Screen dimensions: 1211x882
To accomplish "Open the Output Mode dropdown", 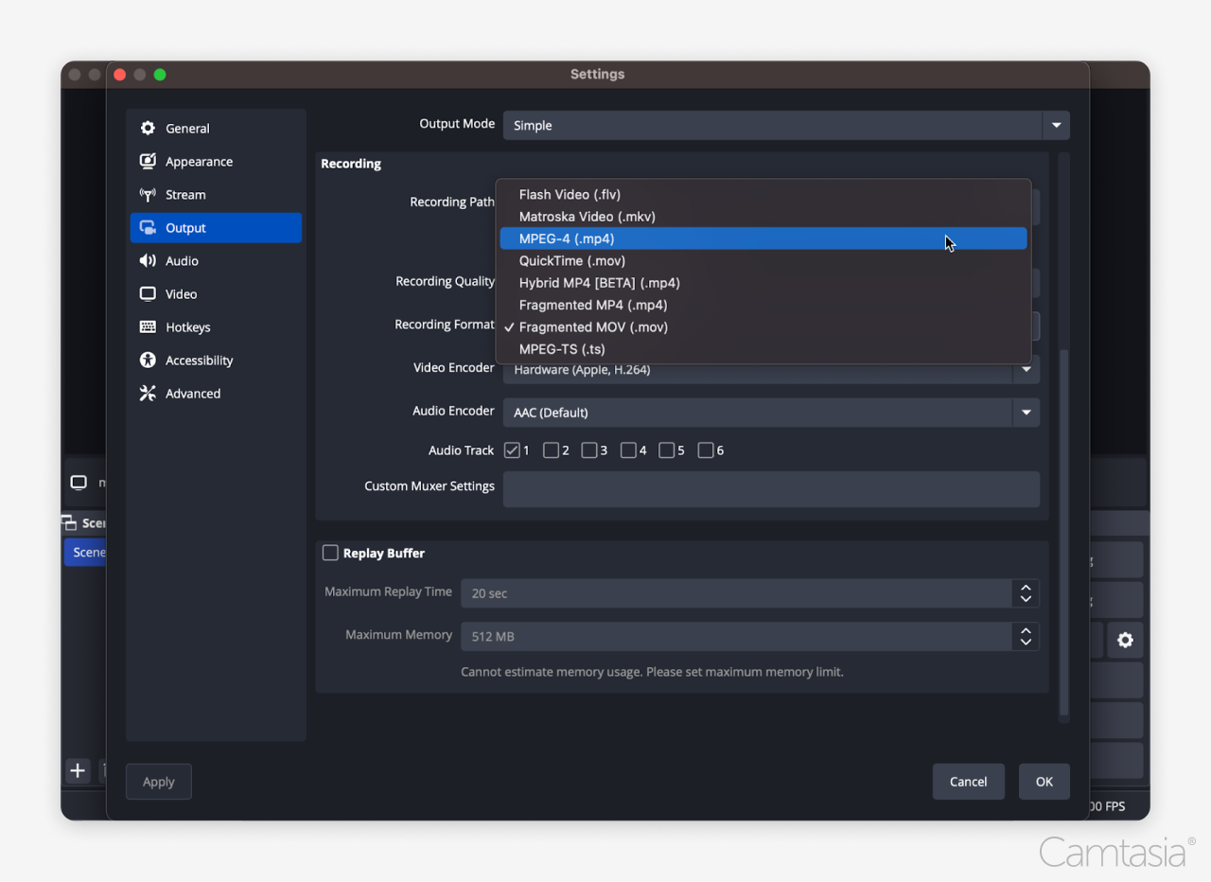I will [1054, 124].
